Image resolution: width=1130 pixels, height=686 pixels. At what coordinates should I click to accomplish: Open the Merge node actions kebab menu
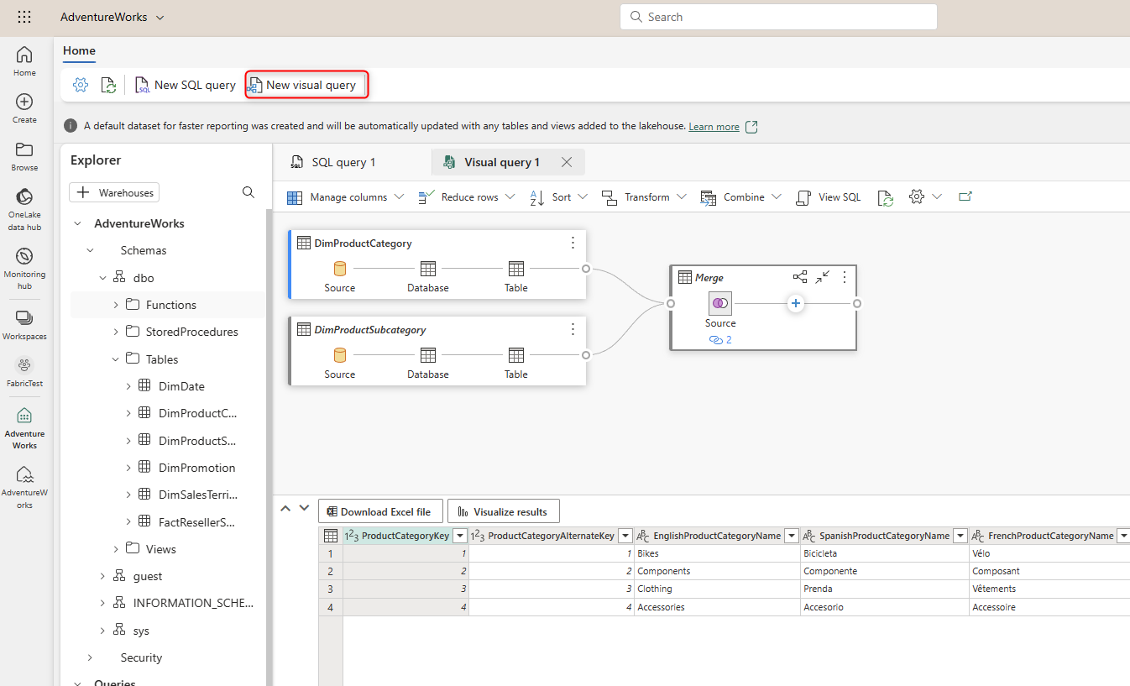tap(844, 277)
